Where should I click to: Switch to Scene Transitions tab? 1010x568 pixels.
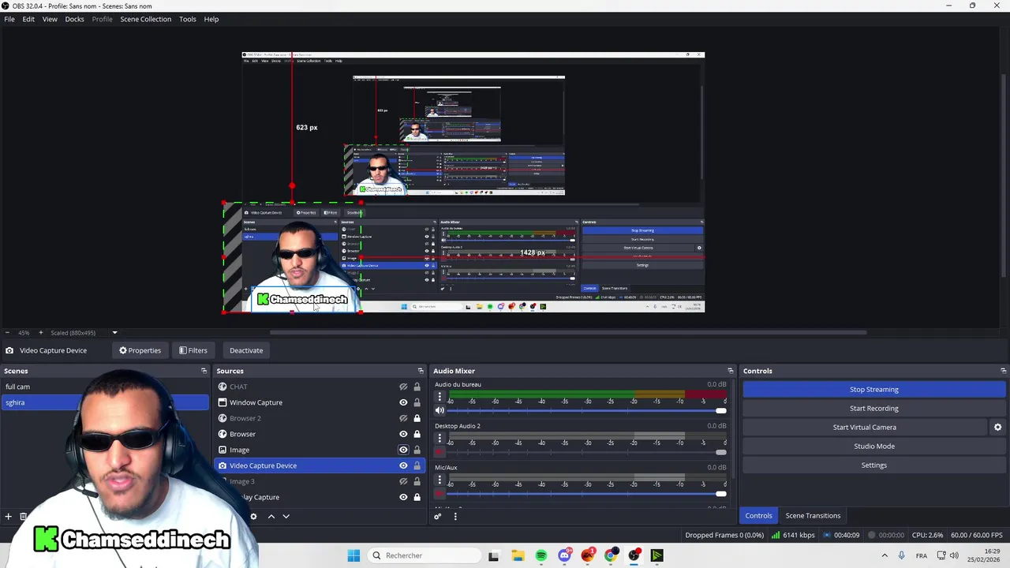point(813,516)
